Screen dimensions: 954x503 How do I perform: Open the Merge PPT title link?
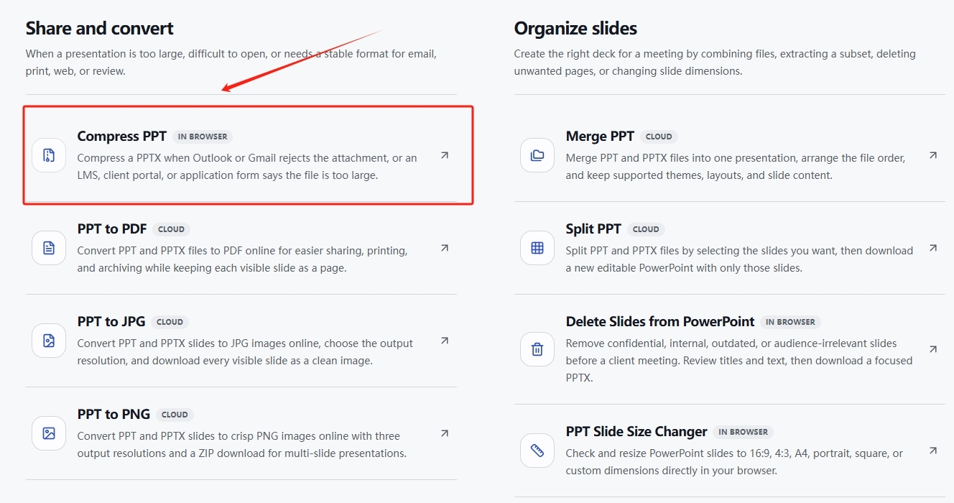click(600, 137)
